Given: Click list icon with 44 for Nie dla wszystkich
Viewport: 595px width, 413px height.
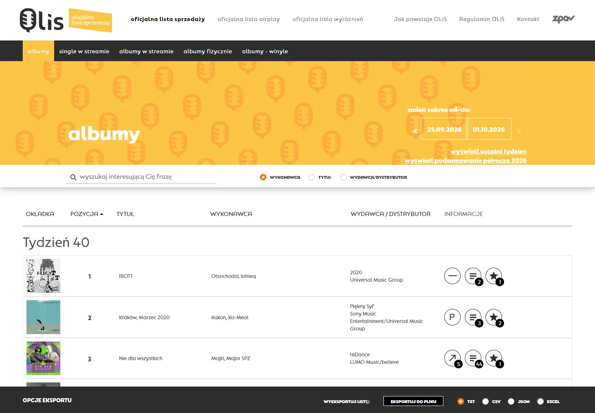Looking at the screenshot, I should [x=473, y=358].
